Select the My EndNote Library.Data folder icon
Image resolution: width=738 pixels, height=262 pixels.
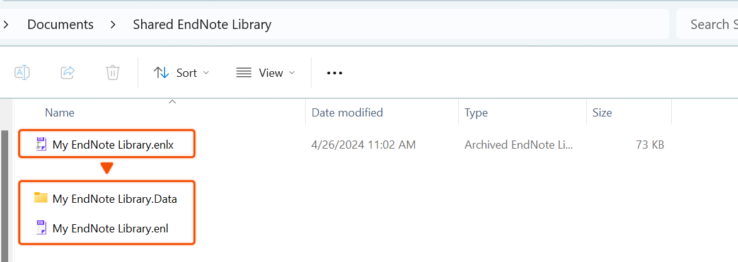click(x=41, y=198)
